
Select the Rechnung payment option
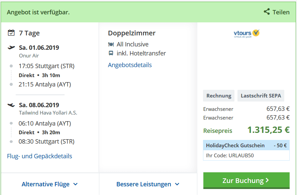[219, 96]
